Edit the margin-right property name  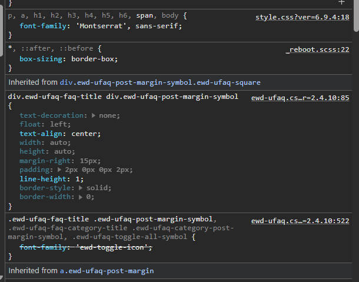45,161
